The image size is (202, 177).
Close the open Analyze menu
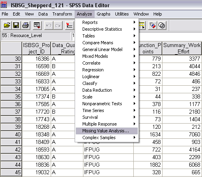(x=85, y=14)
